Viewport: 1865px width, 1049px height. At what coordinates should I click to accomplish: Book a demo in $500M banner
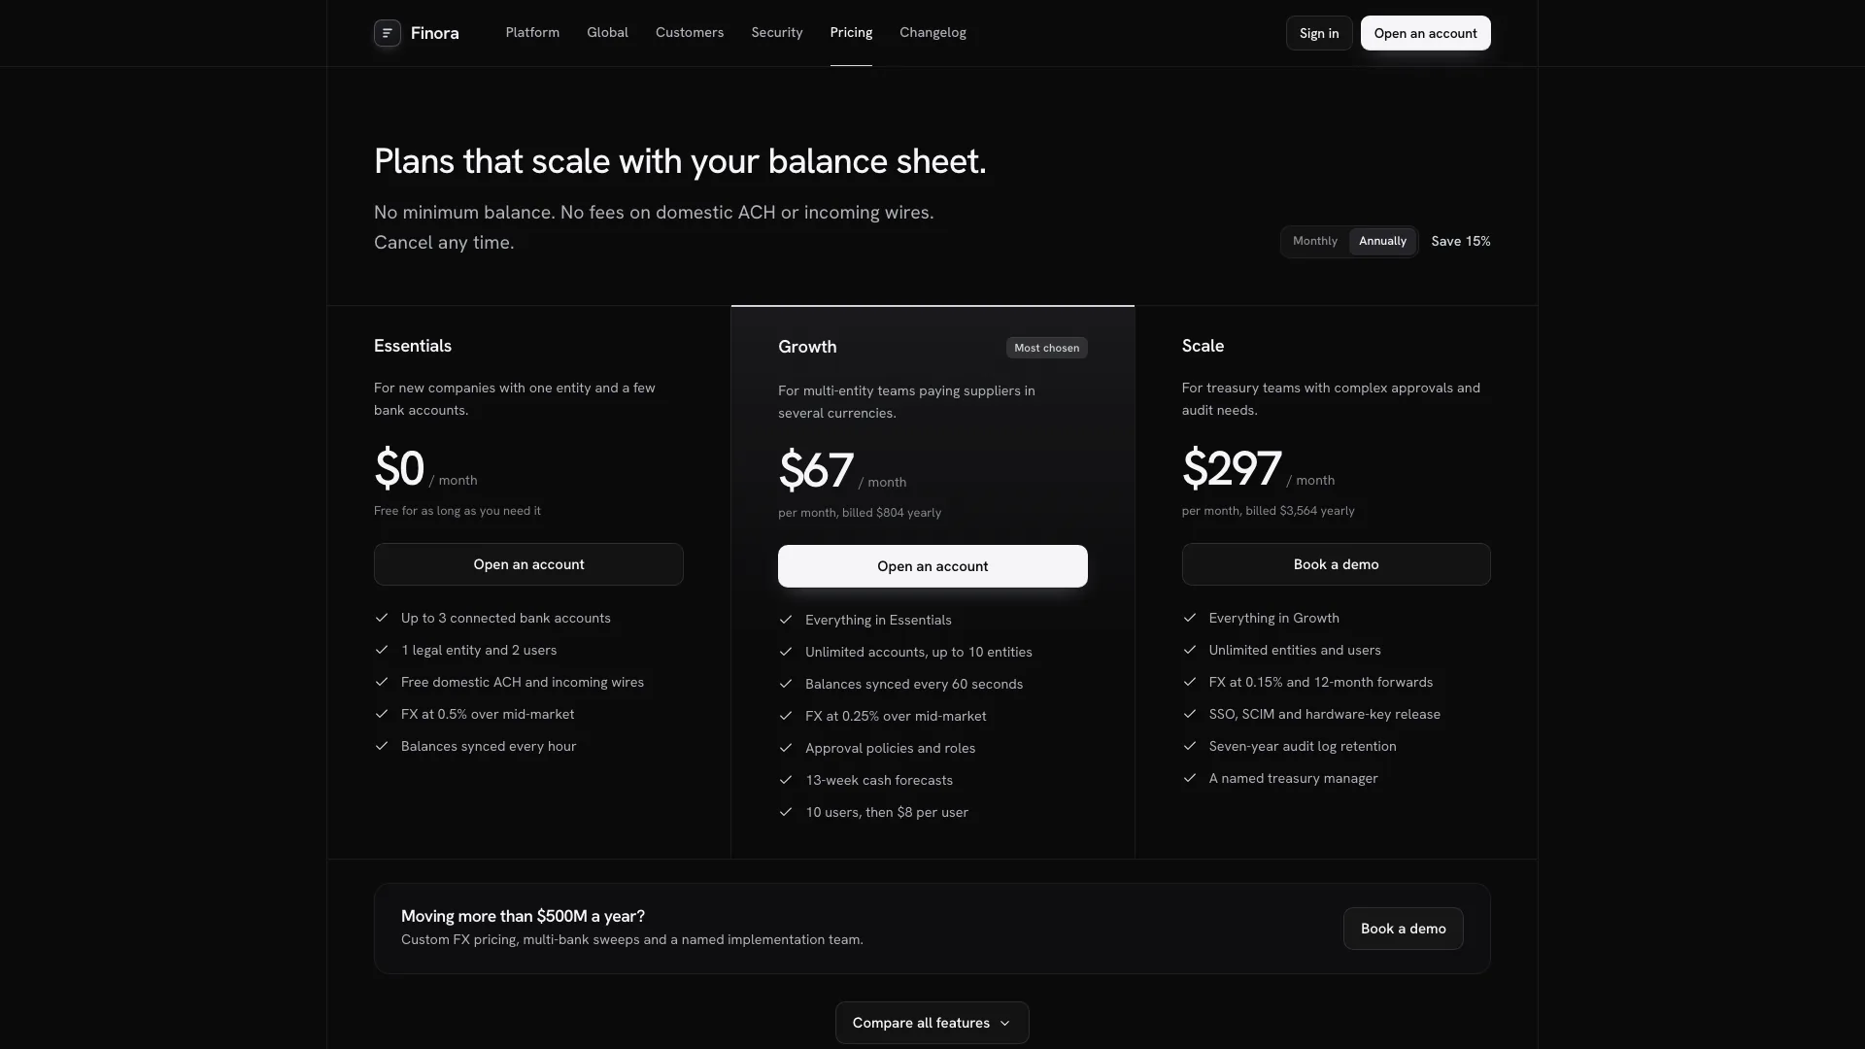tap(1403, 929)
